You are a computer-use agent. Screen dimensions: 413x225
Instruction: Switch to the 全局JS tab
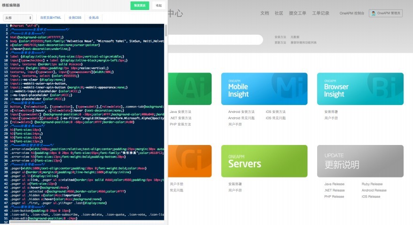(94, 18)
